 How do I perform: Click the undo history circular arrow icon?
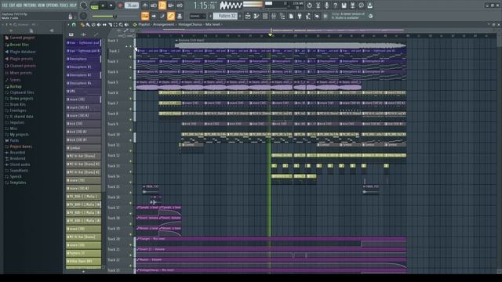click(x=309, y=5)
